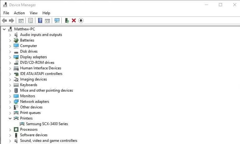Toggle the action pane toolbar icon

pos(47,21)
